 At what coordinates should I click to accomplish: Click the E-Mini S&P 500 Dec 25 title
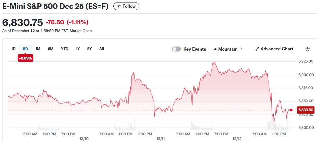coord(55,6)
